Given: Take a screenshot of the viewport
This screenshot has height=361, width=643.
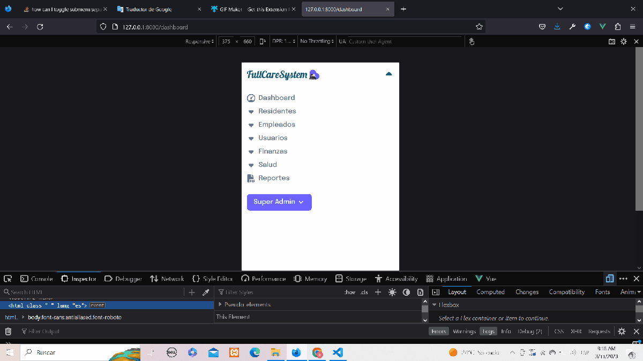Looking at the screenshot, I should click(x=612, y=41).
